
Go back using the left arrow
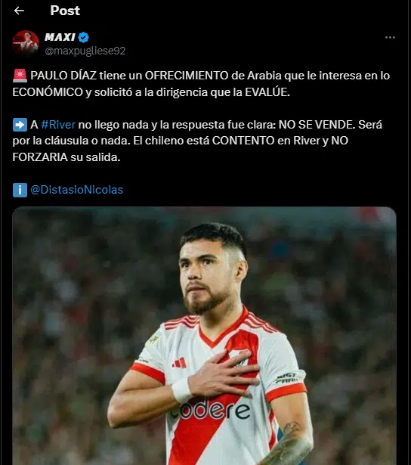(19, 11)
